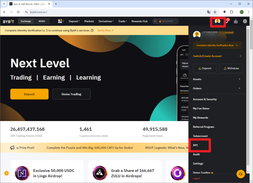Expand the Derivatives dropdown menu

pos(106,21)
